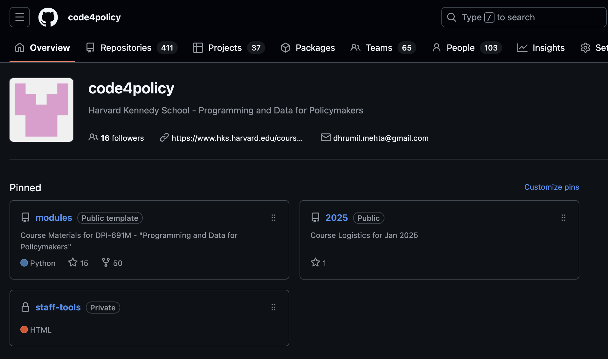View the 50 forks of modules
Screen dimensions: 608x359
[112, 263]
